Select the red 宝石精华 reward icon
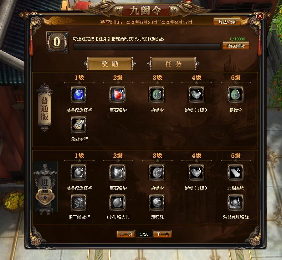The width and height of the screenshot is (282, 260). [x=118, y=94]
